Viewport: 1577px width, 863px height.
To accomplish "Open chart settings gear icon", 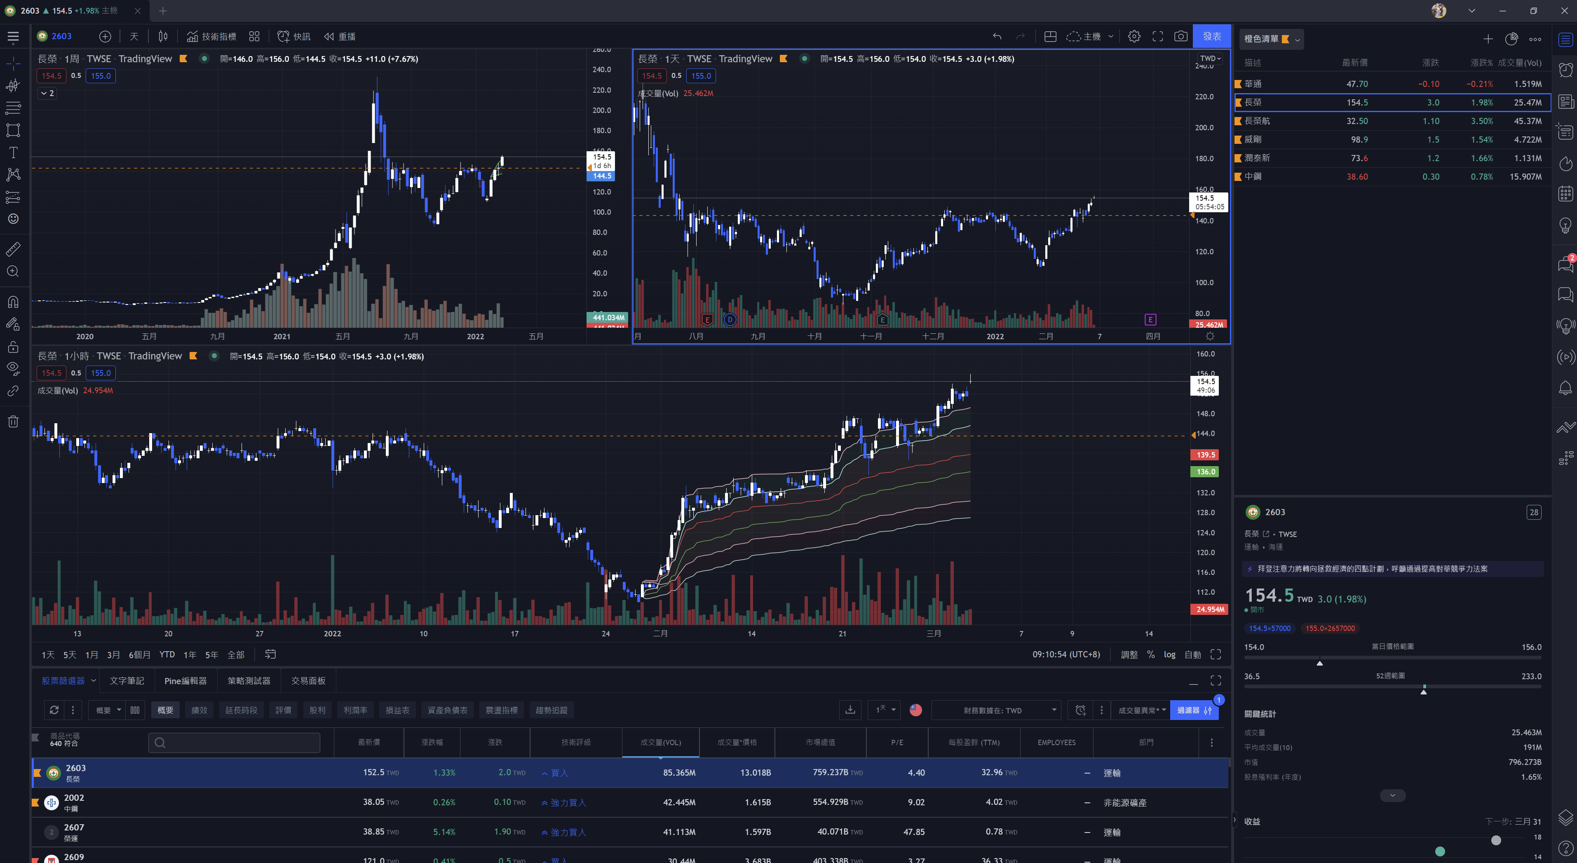I will click(1134, 36).
